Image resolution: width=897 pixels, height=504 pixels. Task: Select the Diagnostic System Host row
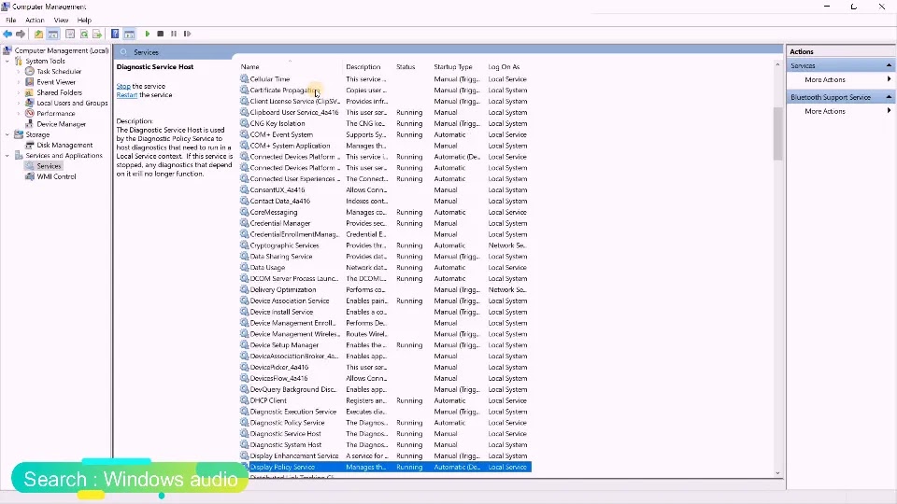click(x=386, y=445)
